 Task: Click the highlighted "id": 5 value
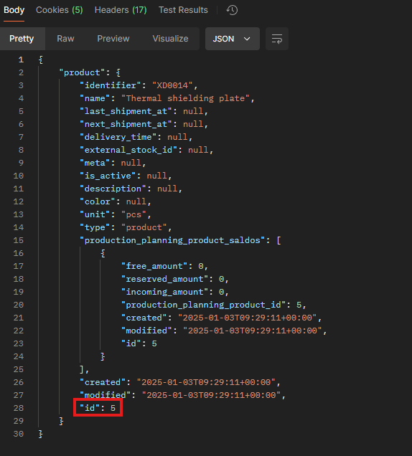click(98, 408)
